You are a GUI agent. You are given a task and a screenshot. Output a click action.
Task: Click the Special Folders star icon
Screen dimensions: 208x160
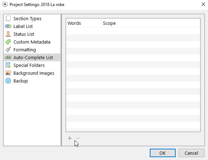[8, 65]
